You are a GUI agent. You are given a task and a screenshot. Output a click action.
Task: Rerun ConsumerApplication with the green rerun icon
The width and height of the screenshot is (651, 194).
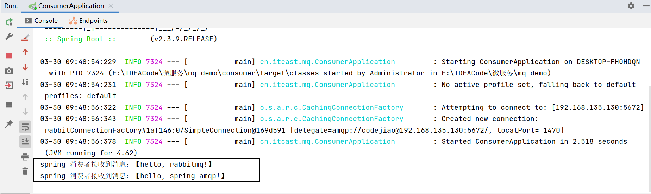click(x=9, y=22)
